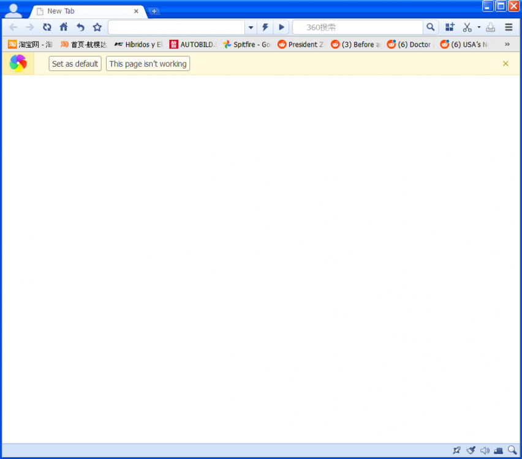
Task: Click the reload page icon
Action: [x=47, y=27]
